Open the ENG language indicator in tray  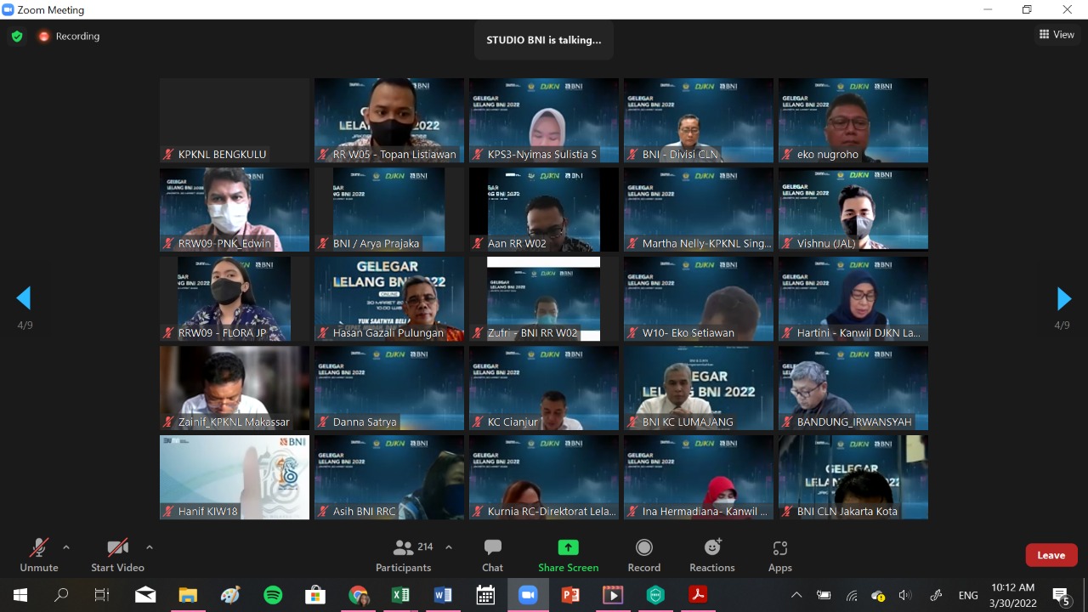967,595
